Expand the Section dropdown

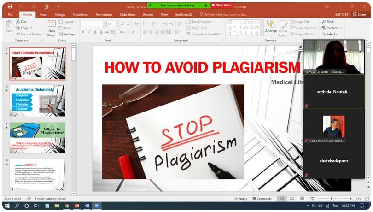(x=69, y=34)
